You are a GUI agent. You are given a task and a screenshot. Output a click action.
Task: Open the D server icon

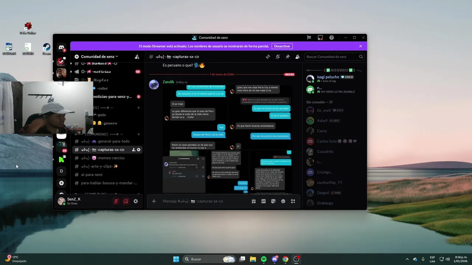click(x=62, y=171)
